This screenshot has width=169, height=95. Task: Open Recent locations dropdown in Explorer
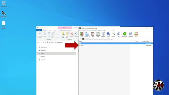point(43,42)
